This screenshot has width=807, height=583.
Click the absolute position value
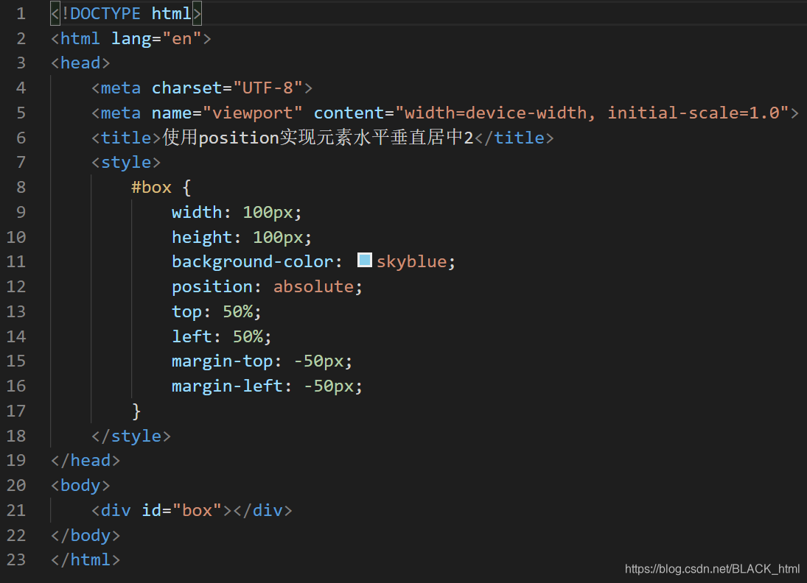click(313, 286)
